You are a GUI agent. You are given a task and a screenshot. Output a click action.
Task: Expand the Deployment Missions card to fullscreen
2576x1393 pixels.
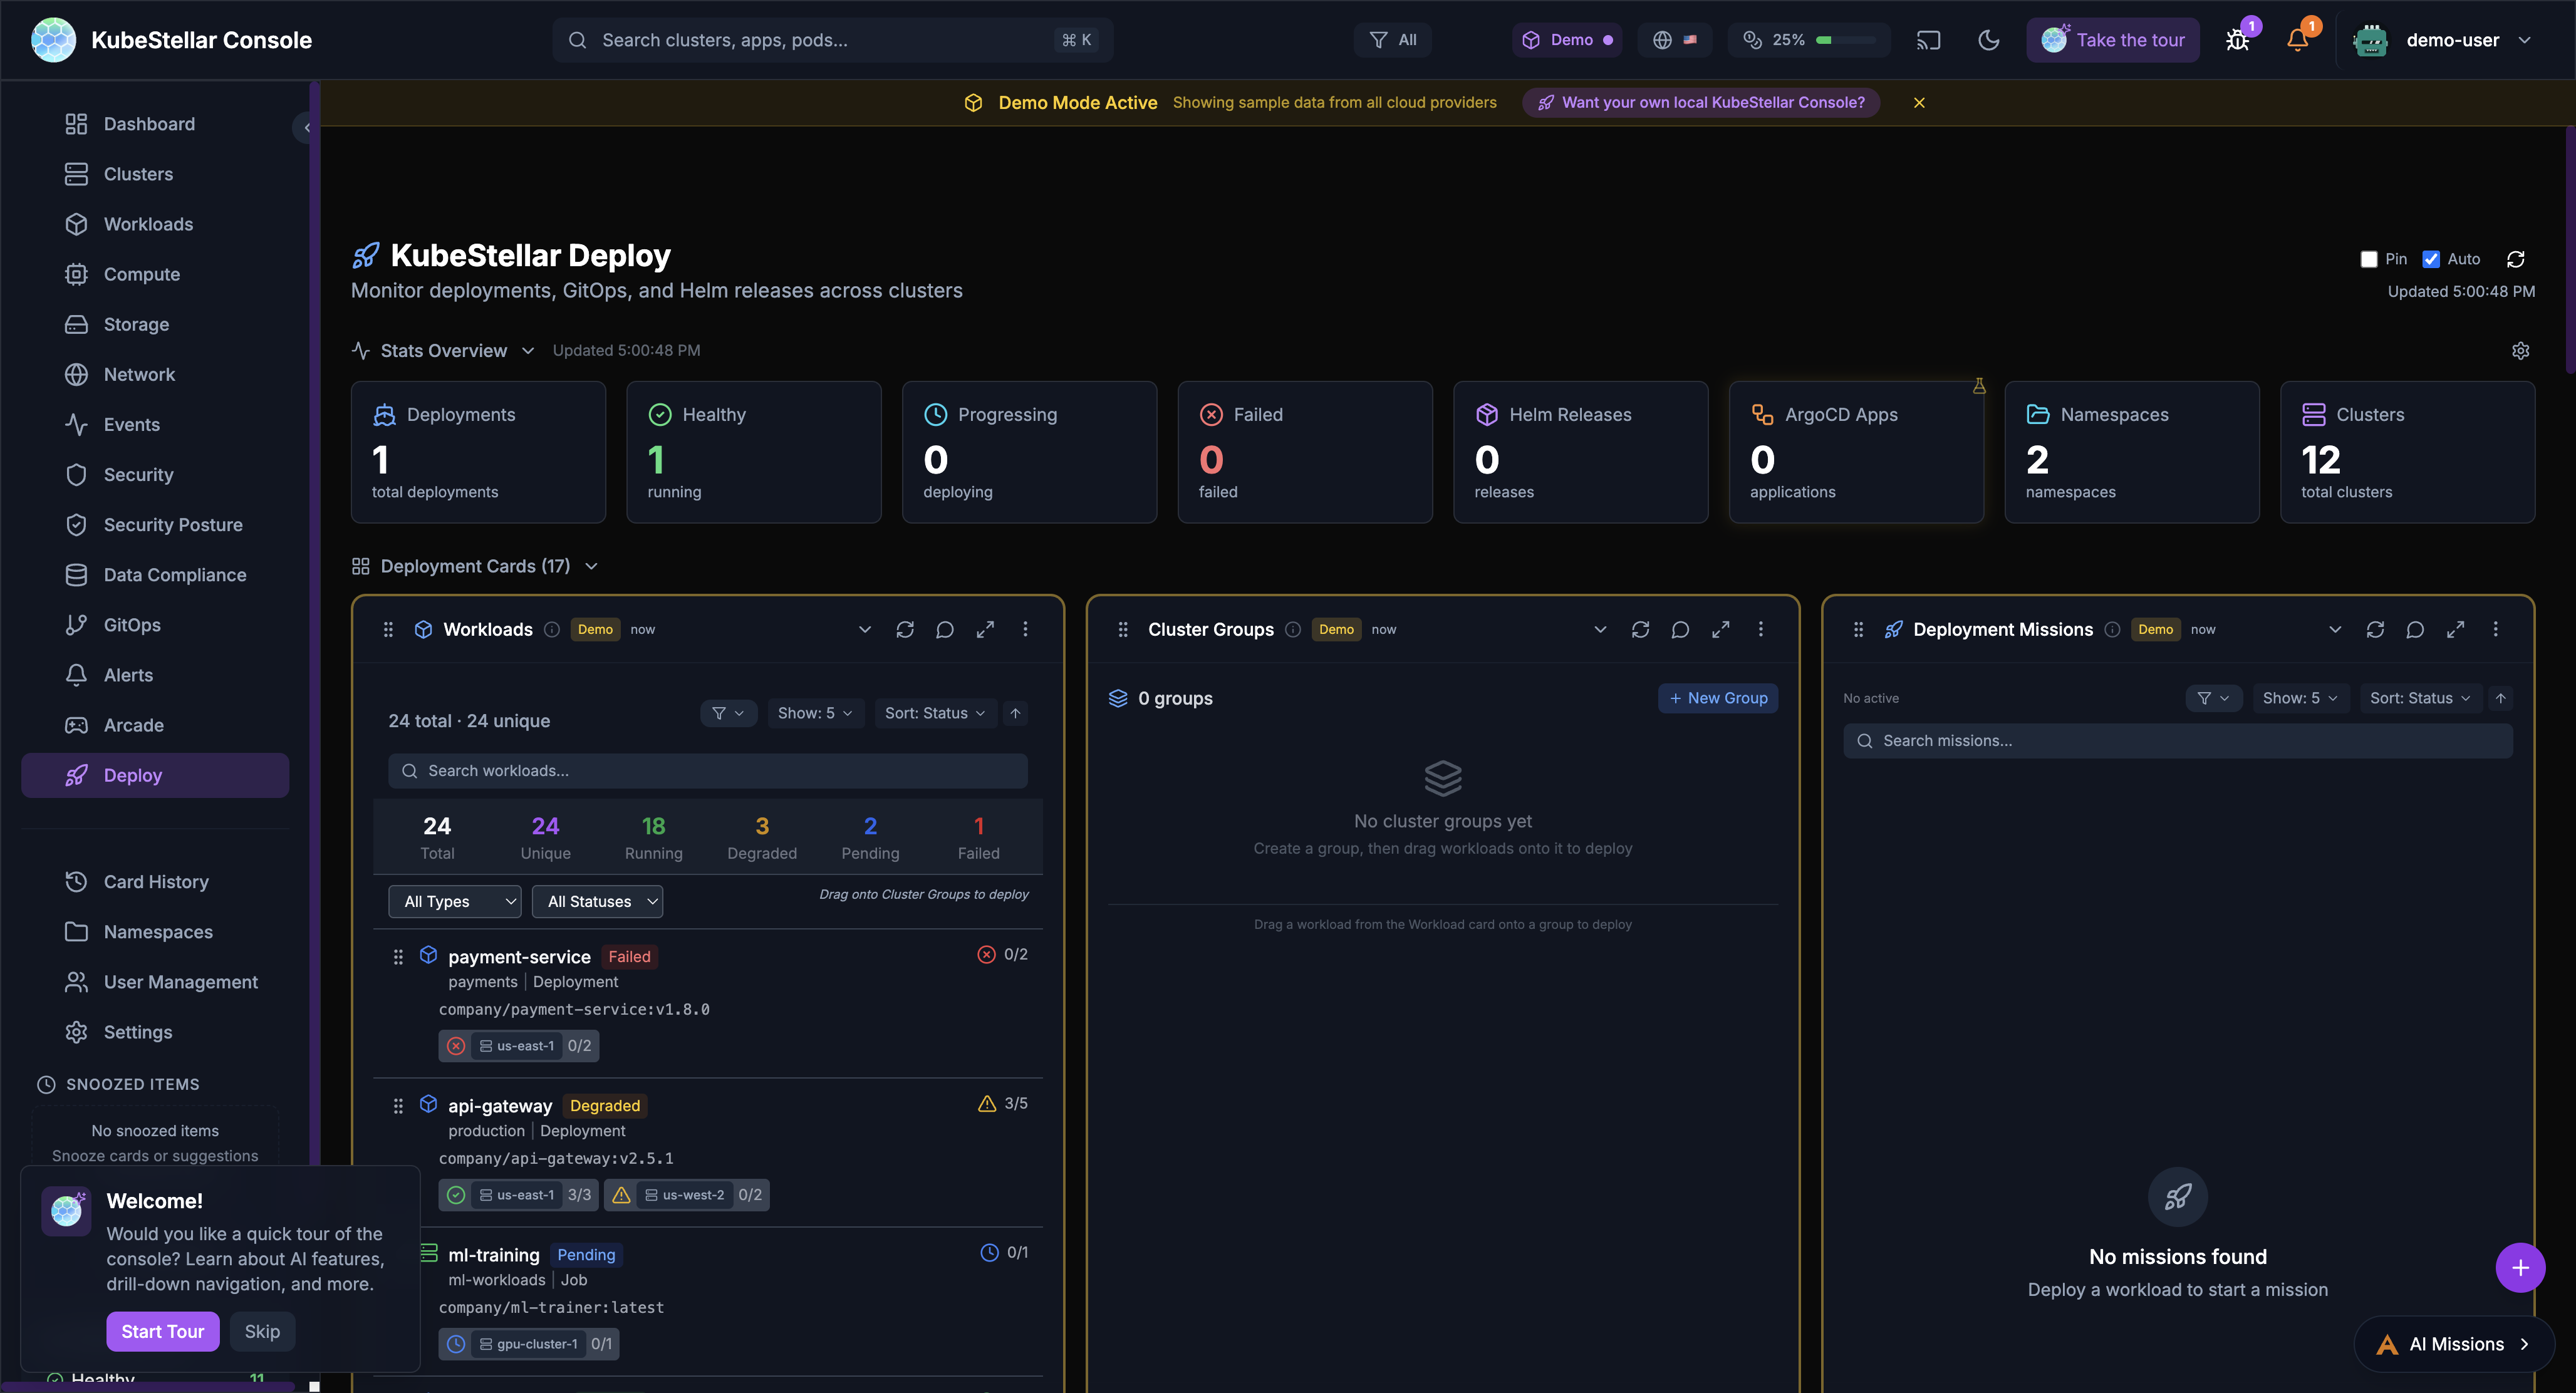click(x=2455, y=630)
